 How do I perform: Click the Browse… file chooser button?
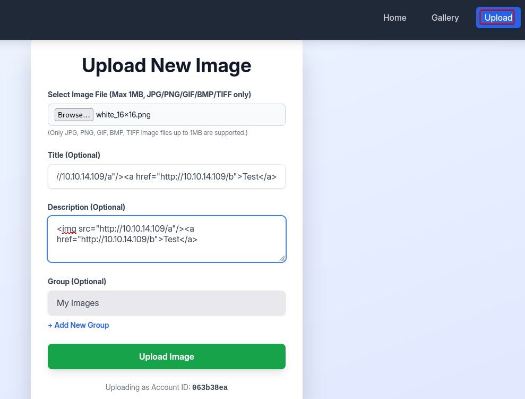pyautogui.click(x=74, y=115)
